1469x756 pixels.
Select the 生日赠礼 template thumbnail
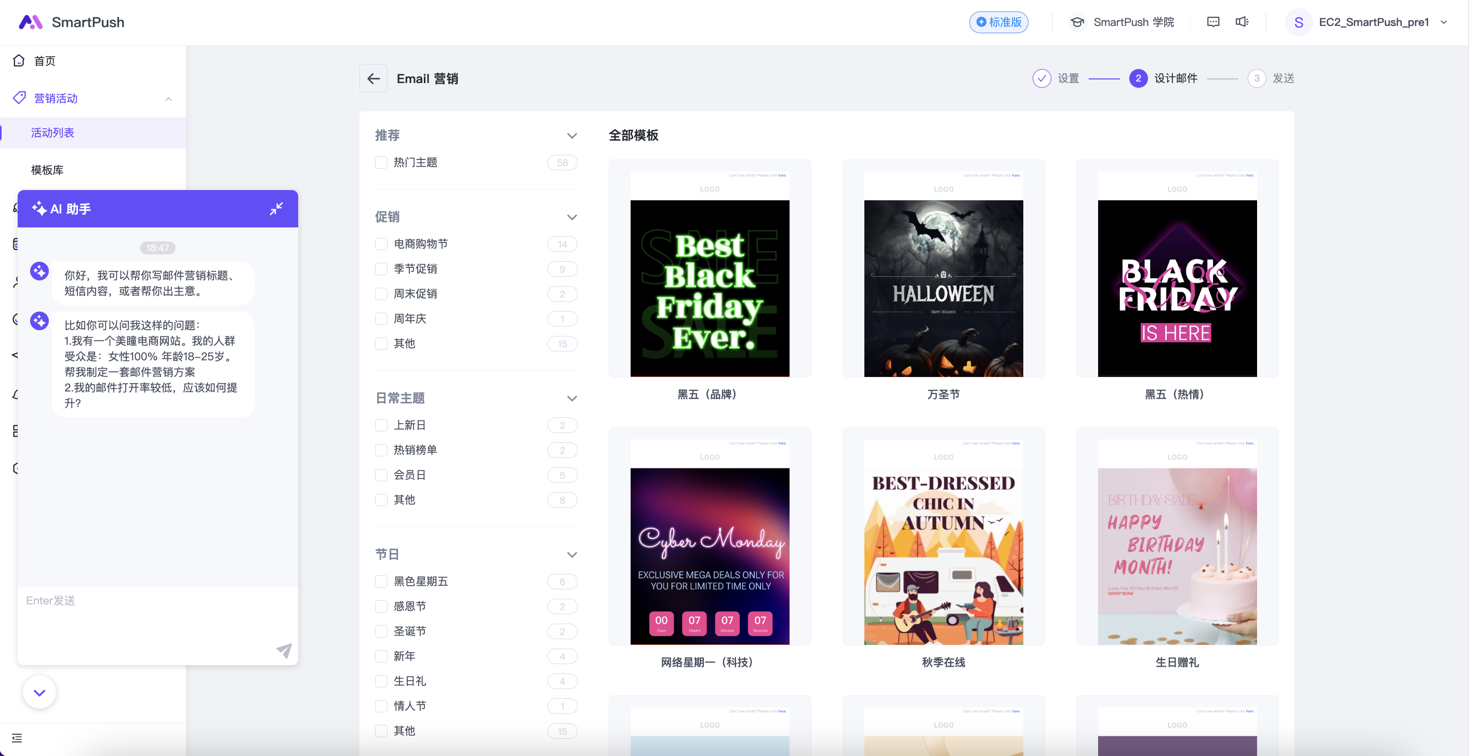tap(1177, 536)
